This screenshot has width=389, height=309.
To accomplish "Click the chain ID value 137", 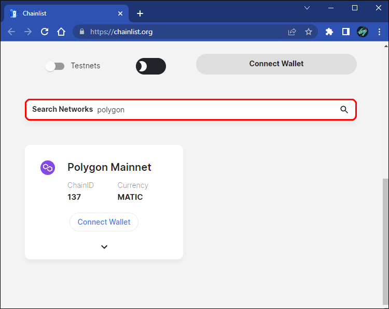I will tap(74, 197).
